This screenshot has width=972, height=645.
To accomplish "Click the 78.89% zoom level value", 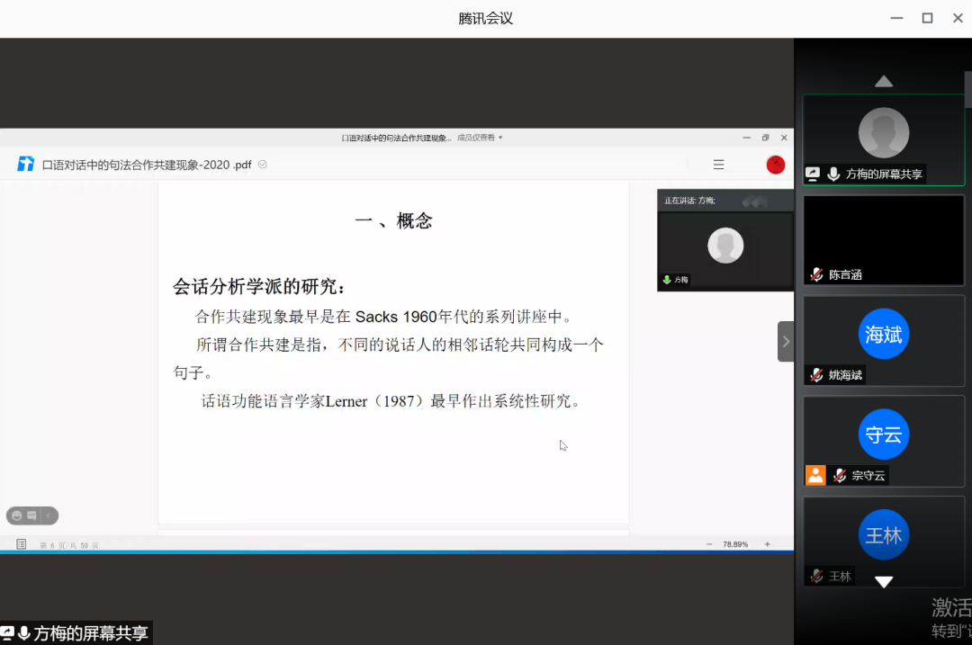I will click(735, 544).
